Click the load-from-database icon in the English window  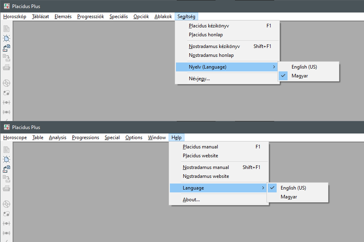[x=6, y=169]
